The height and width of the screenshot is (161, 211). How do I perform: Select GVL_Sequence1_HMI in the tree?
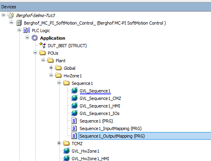pyautogui.click(x=100, y=106)
